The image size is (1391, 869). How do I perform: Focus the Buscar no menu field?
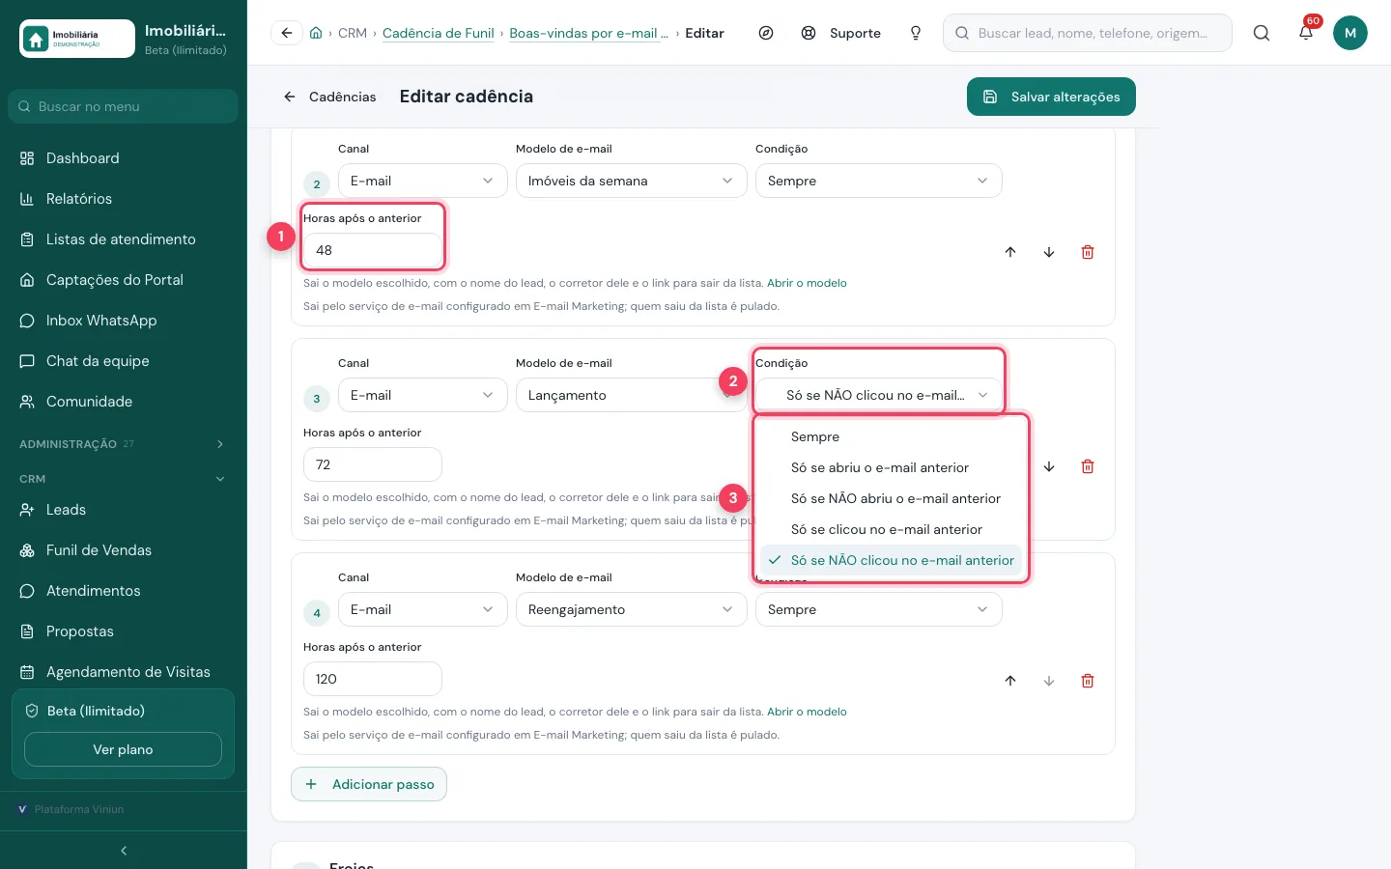[x=124, y=106]
